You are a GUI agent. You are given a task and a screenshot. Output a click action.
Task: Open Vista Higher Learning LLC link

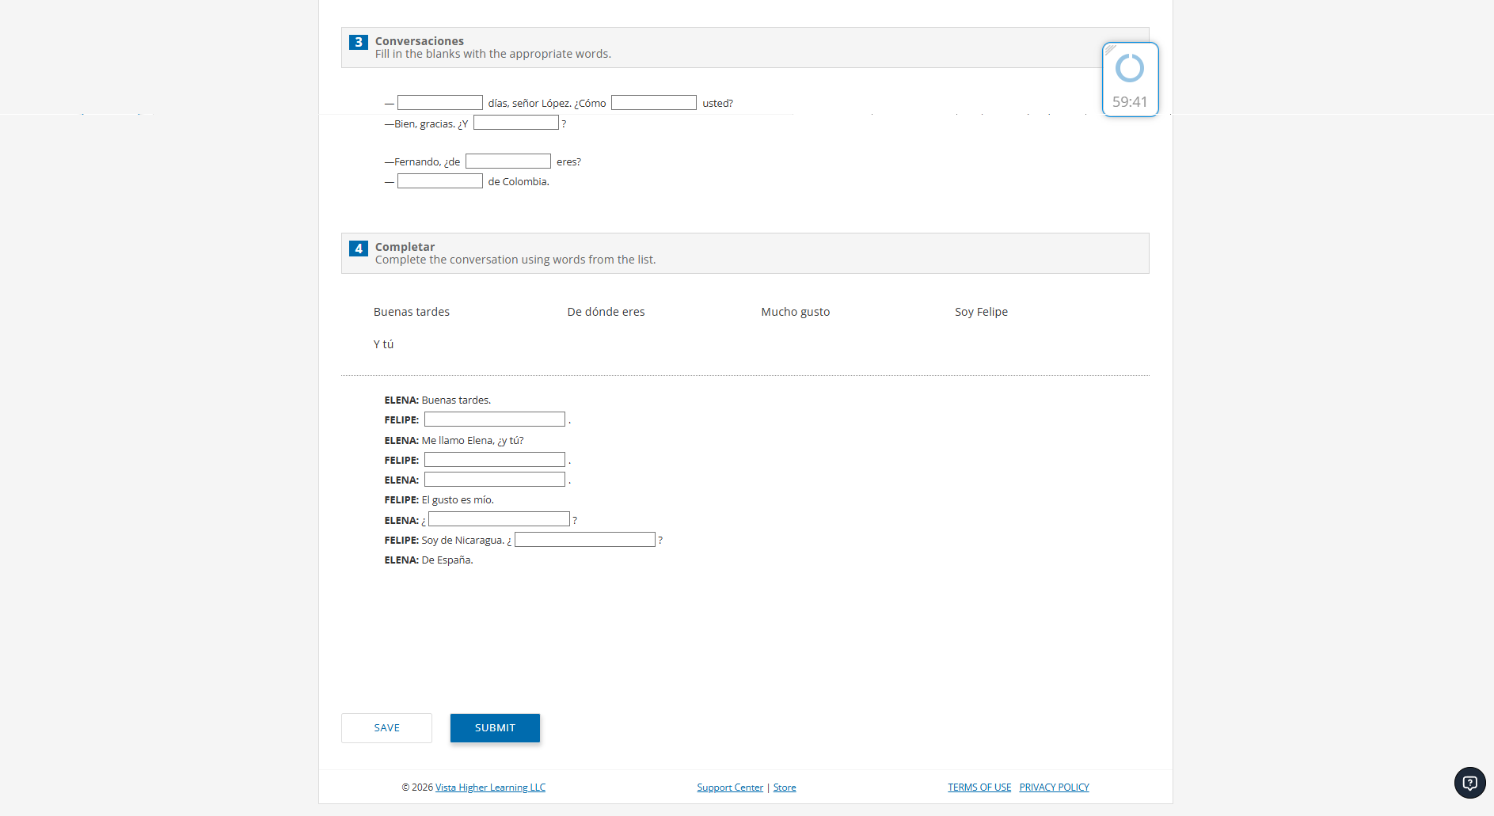coord(490,788)
